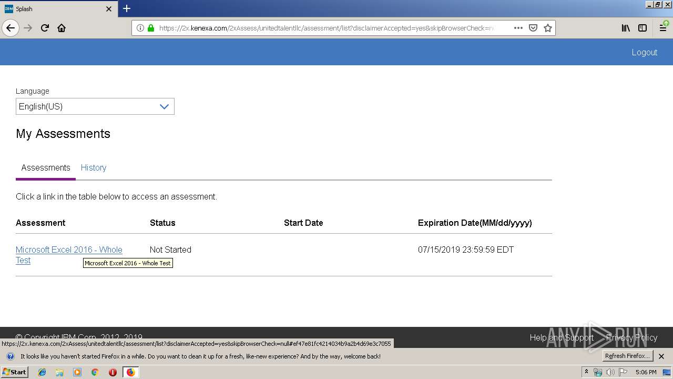Open Windows Media Player from taskbar
This screenshot has height=379, width=673.
(77, 372)
